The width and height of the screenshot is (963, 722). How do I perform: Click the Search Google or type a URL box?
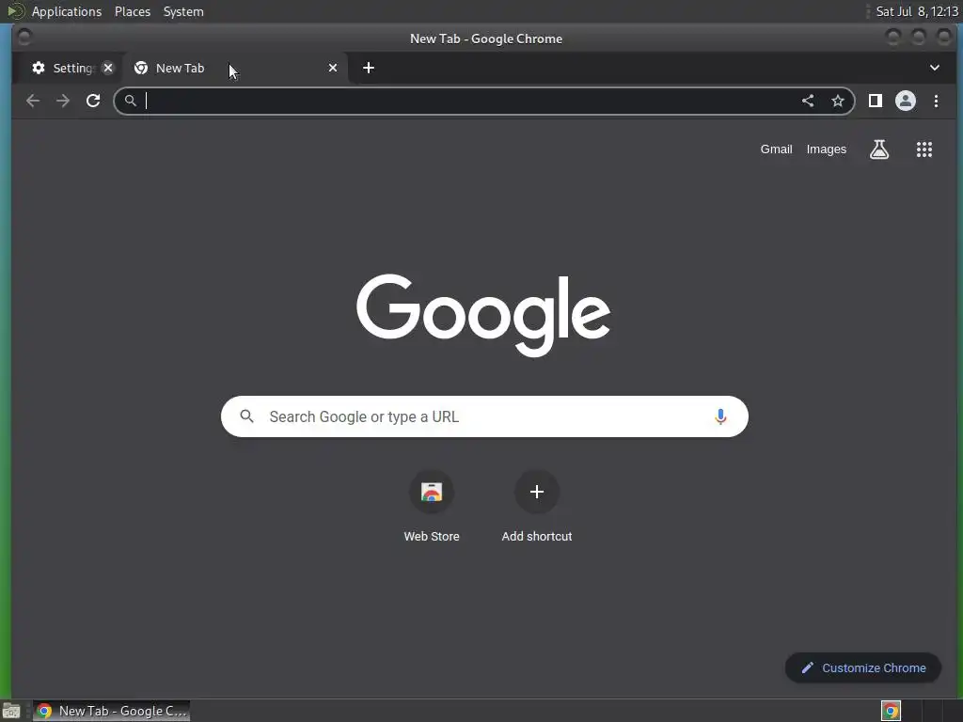tap(484, 416)
